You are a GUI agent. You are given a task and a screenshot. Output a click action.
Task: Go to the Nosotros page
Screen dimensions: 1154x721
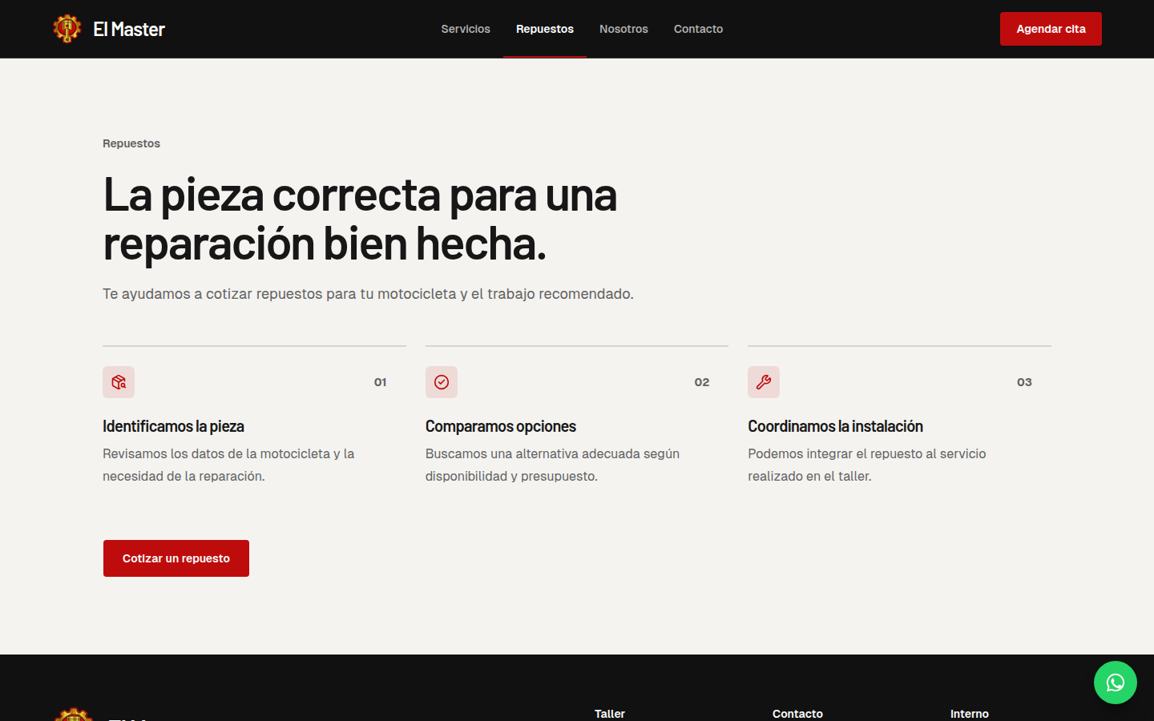point(623,29)
